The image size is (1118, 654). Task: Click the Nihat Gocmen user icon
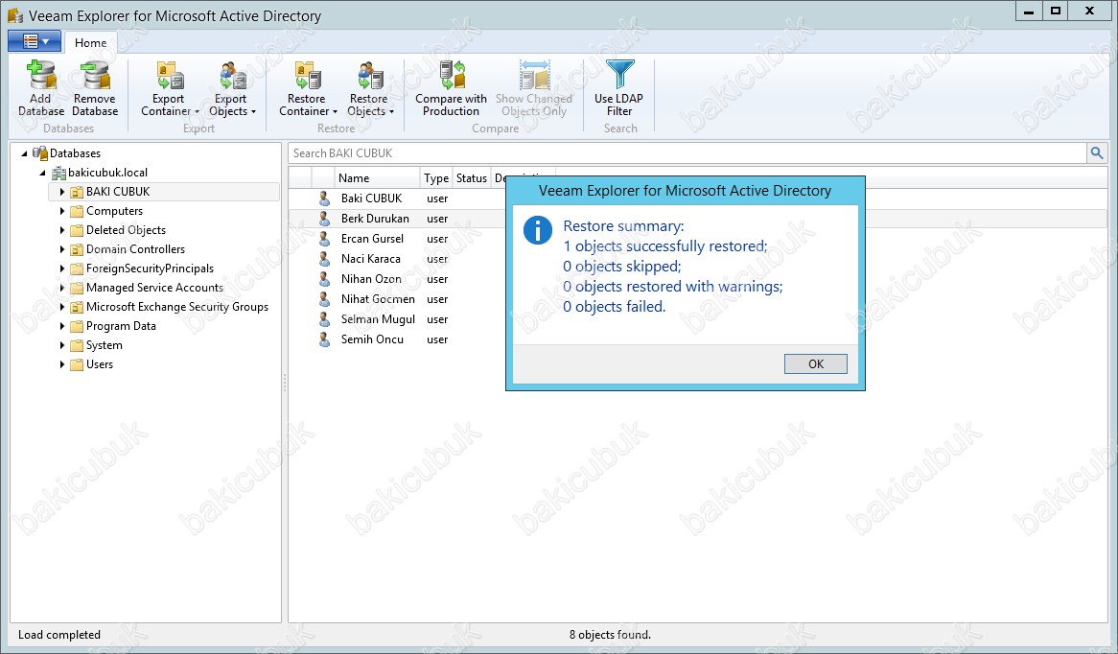[x=324, y=299]
